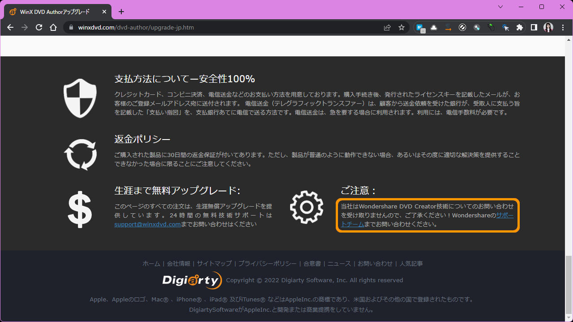Open Chrome three-dot menu
This screenshot has height=322, width=573.
point(563,27)
